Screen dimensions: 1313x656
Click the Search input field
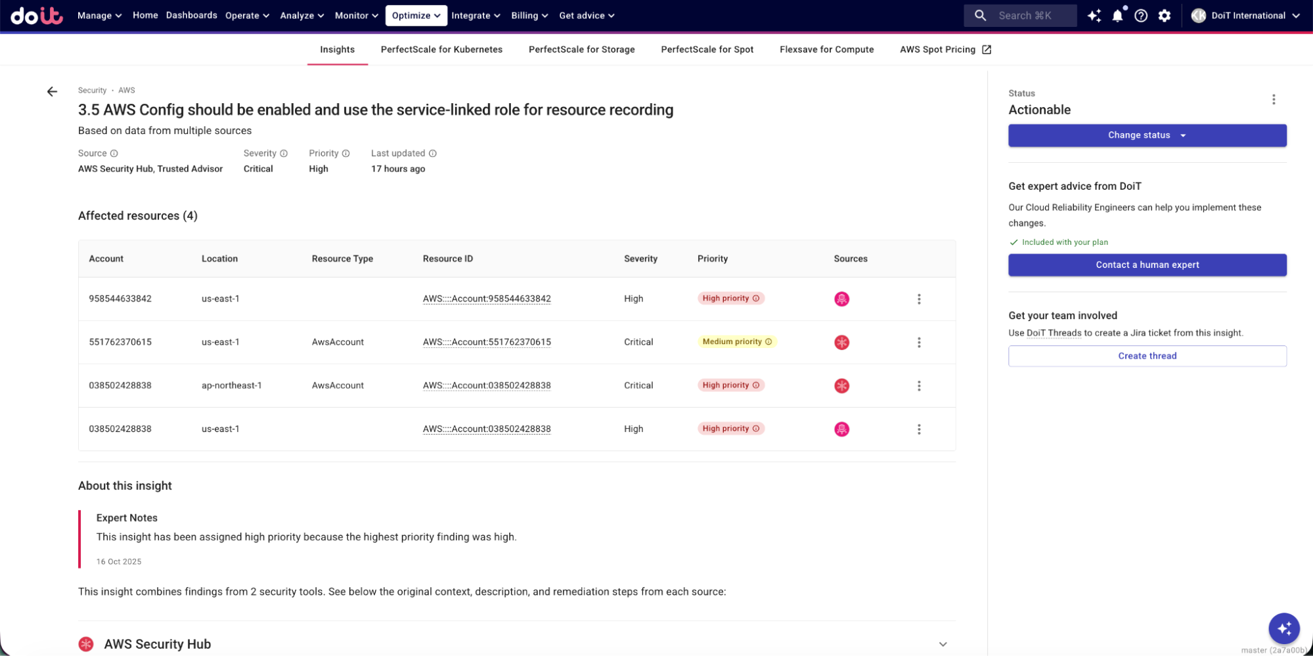point(1025,16)
